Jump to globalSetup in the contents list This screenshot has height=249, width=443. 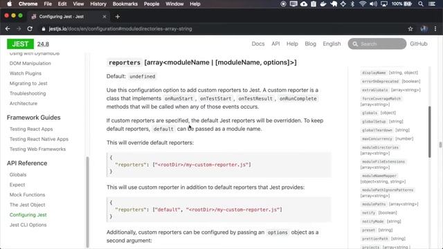click(x=382, y=122)
